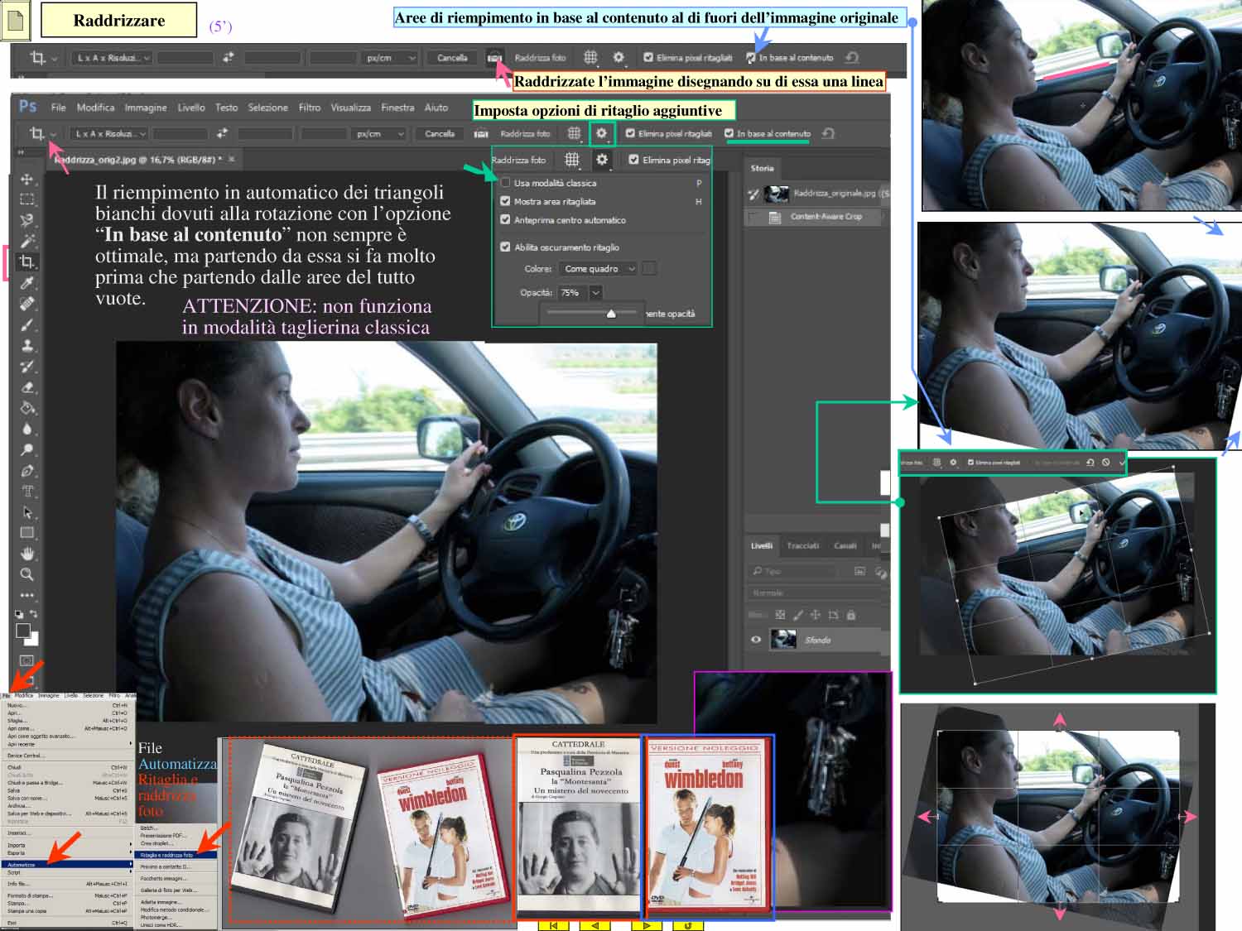Click the color swatch next to Come quadro
1242x931 pixels.
click(x=649, y=268)
